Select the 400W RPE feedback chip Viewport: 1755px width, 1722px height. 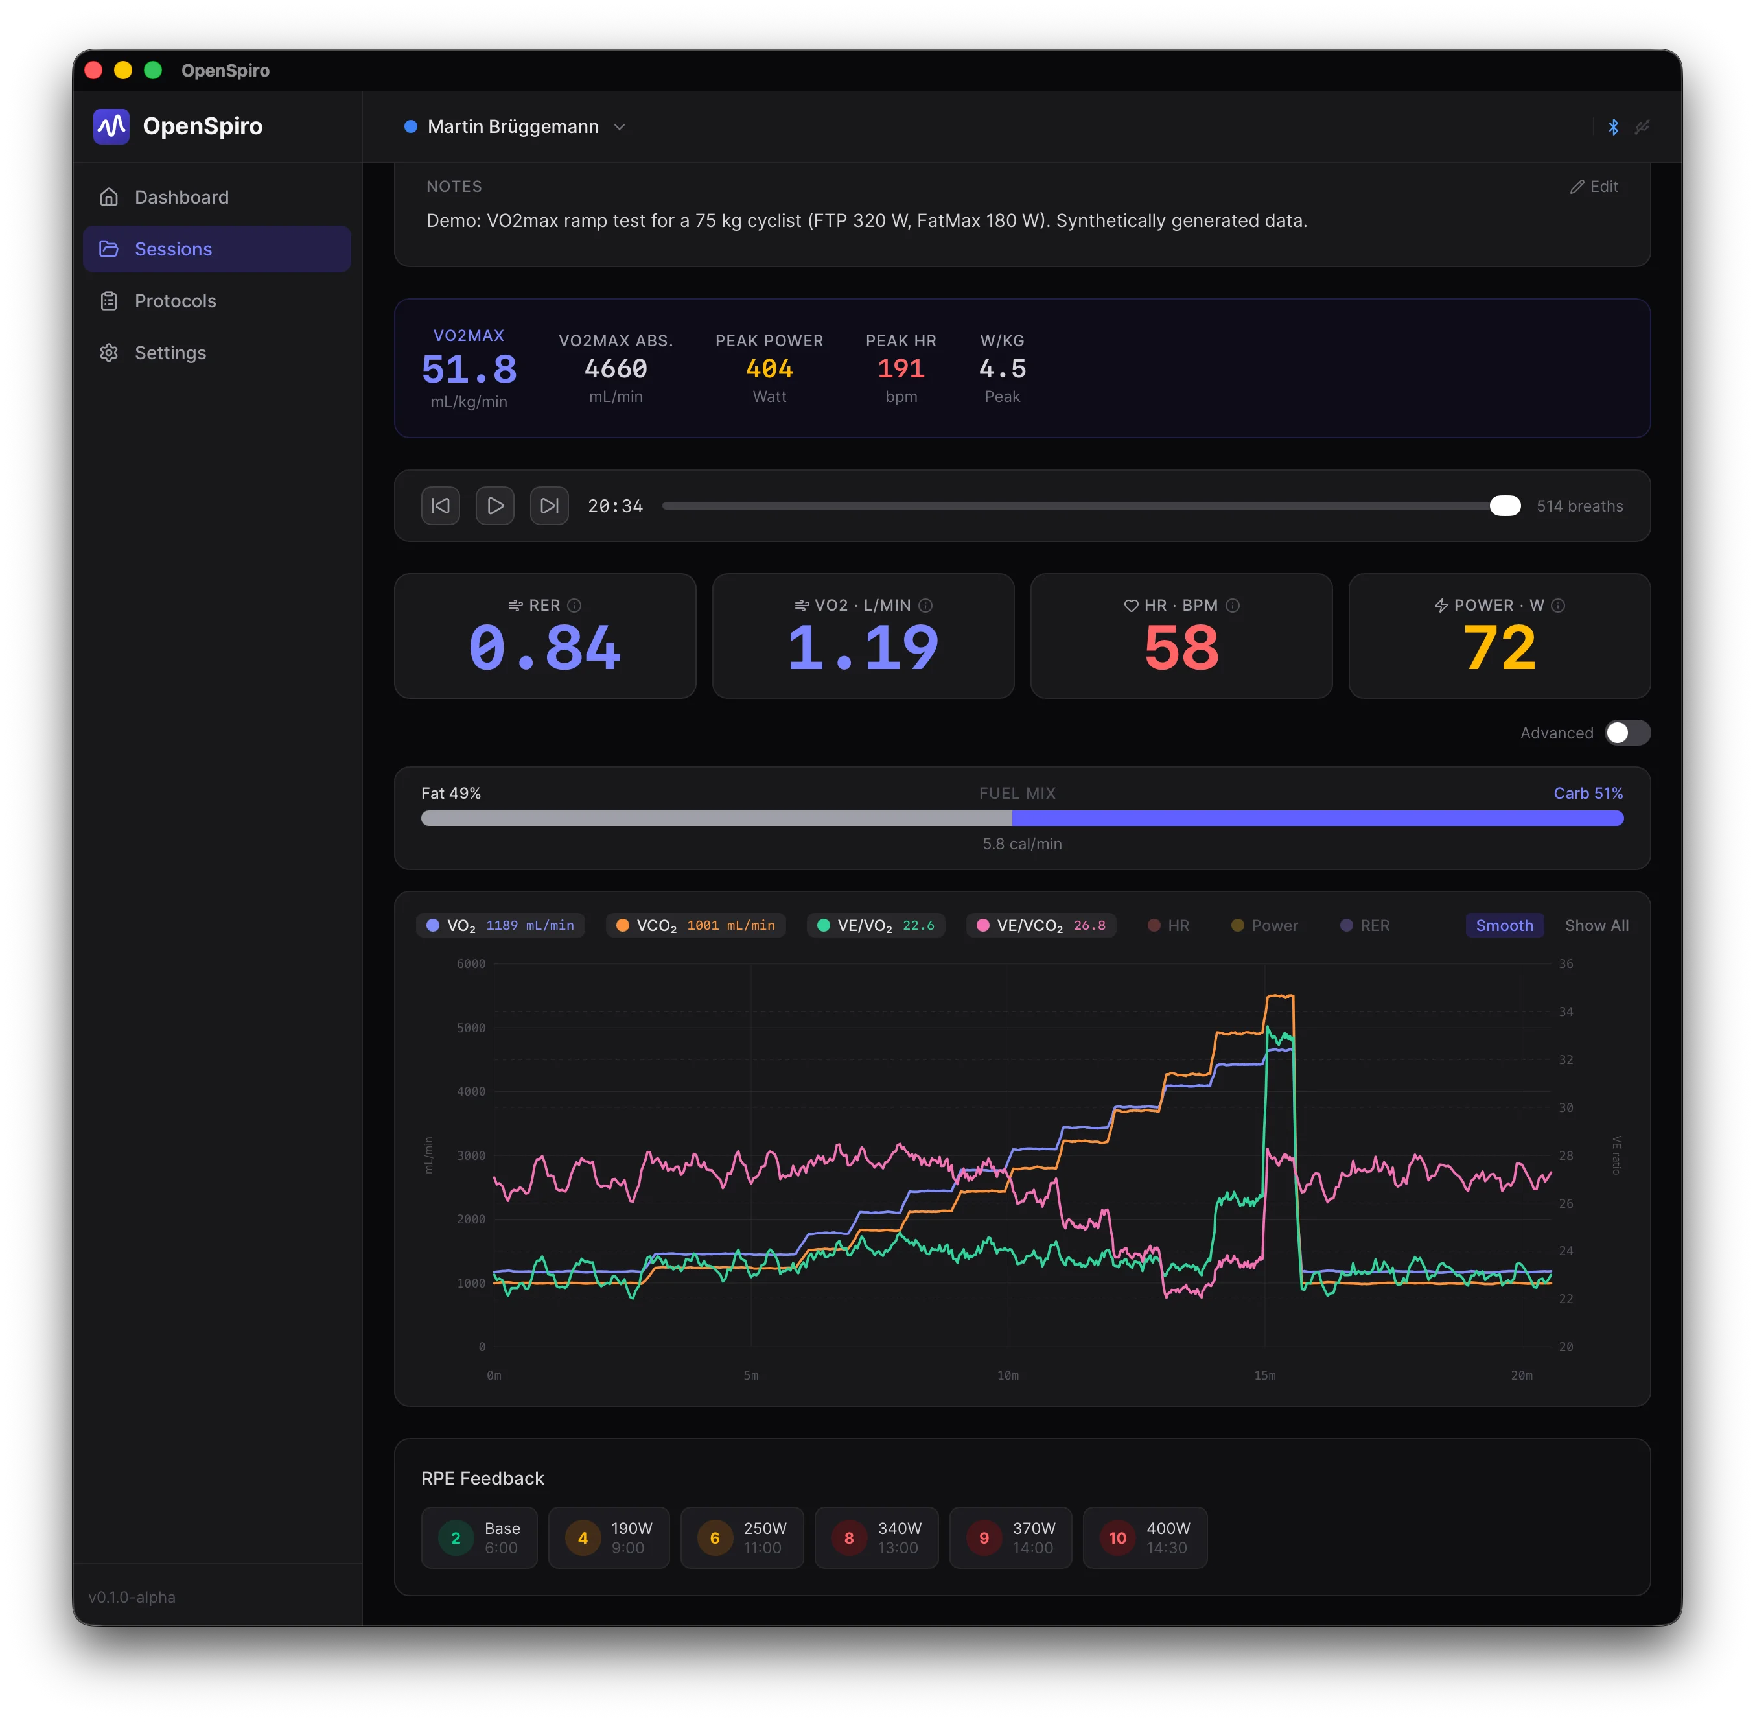point(1145,1537)
